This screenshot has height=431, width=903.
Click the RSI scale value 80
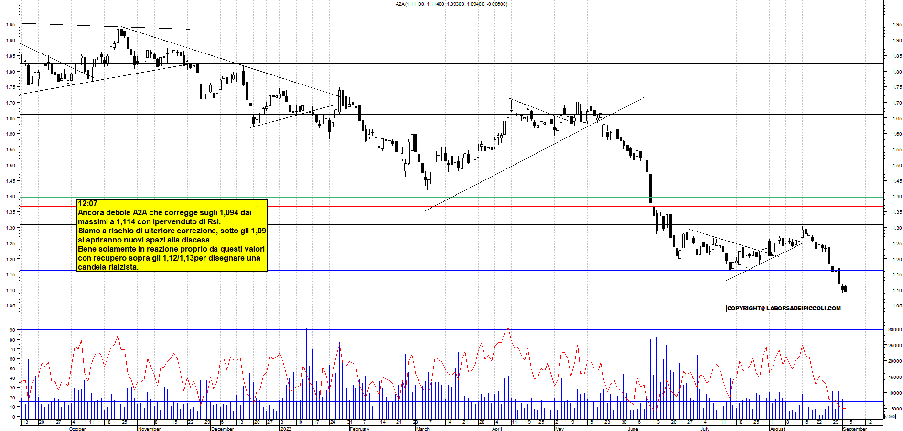click(11, 340)
